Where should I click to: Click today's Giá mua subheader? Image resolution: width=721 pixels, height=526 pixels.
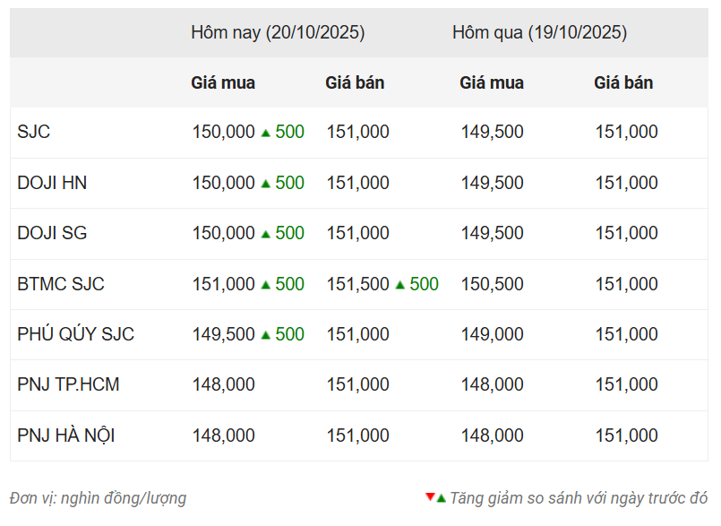click(x=223, y=83)
